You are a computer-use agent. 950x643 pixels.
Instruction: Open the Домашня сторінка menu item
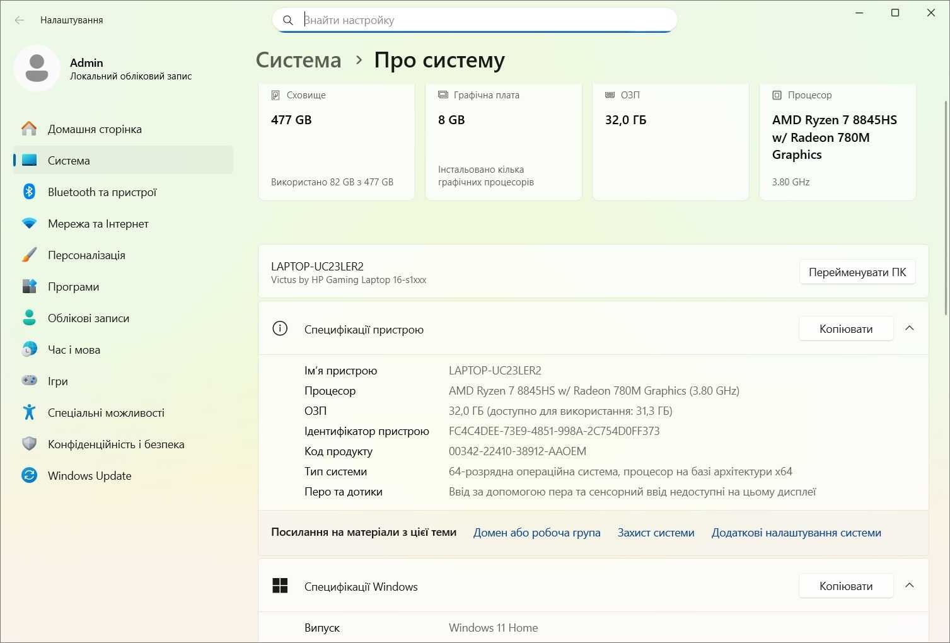124,129
